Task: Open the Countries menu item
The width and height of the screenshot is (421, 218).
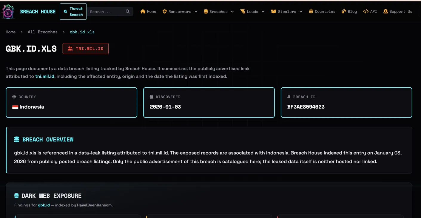Action: point(322,11)
